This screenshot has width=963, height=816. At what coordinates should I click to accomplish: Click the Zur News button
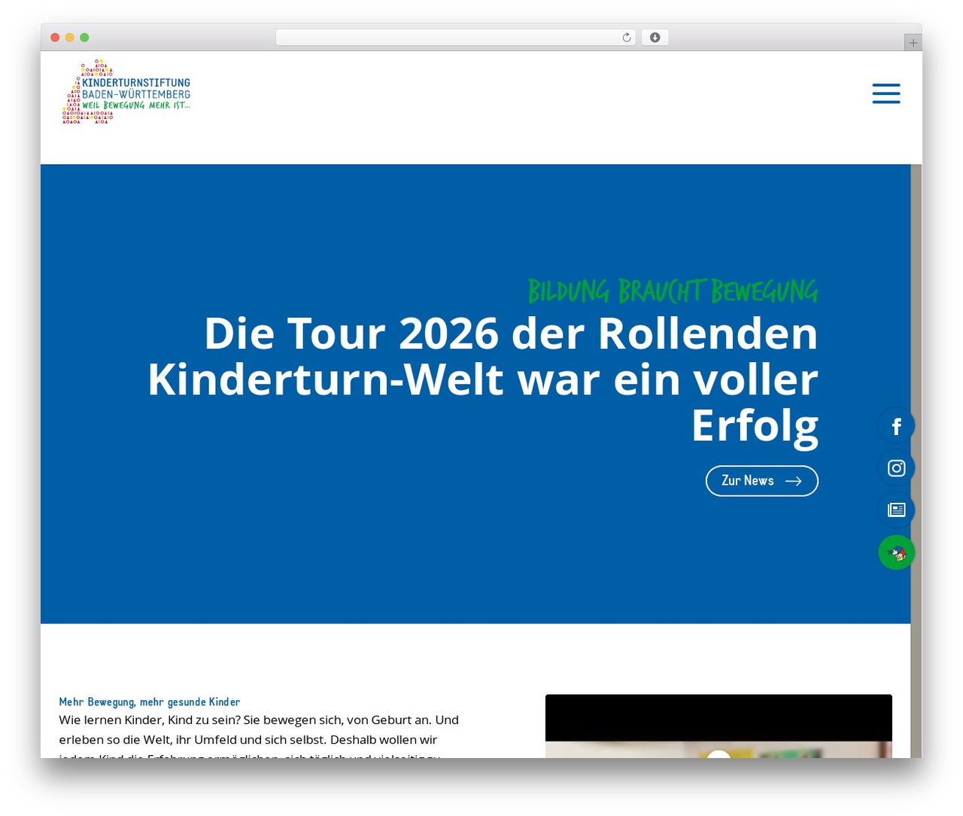coord(761,481)
